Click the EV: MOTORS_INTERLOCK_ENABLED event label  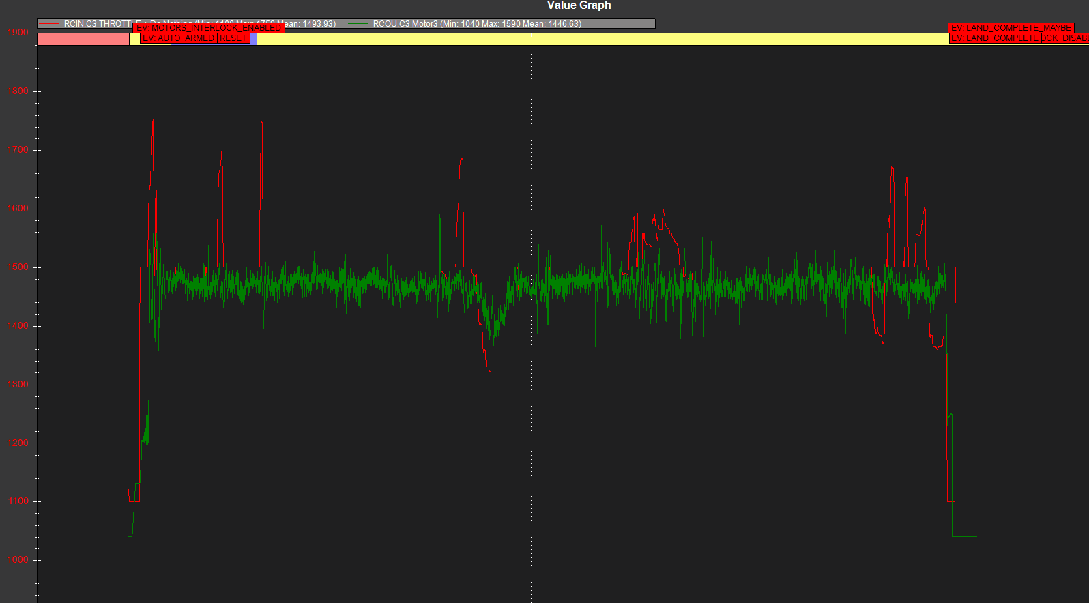point(209,28)
